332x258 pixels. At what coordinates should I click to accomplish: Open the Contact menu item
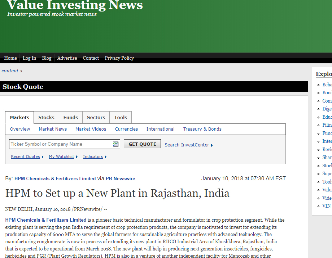coord(91,58)
